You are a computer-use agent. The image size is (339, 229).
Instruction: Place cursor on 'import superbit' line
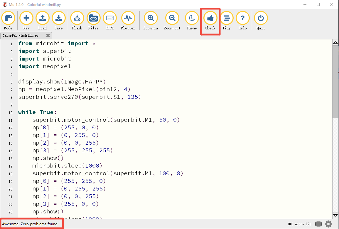pyautogui.click(x=45, y=51)
